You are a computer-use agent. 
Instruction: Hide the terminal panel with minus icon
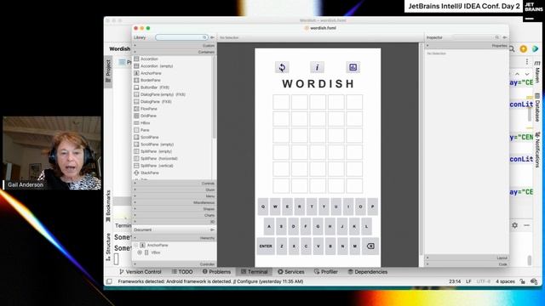tap(526, 225)
